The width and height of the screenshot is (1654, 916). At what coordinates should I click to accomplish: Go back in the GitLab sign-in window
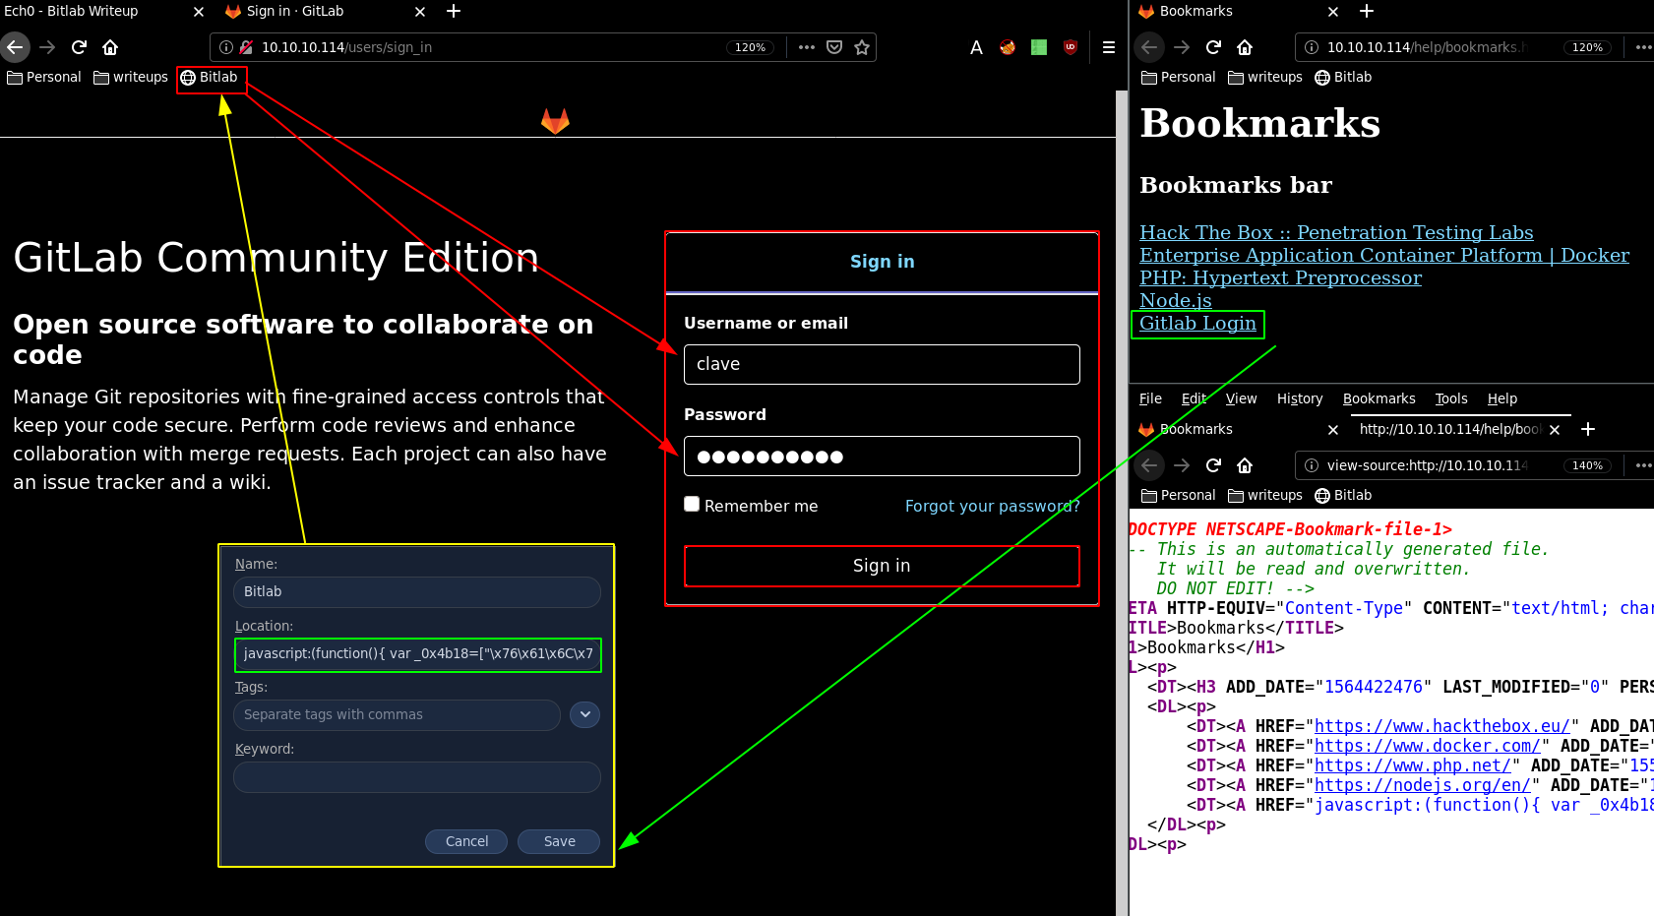15,47
